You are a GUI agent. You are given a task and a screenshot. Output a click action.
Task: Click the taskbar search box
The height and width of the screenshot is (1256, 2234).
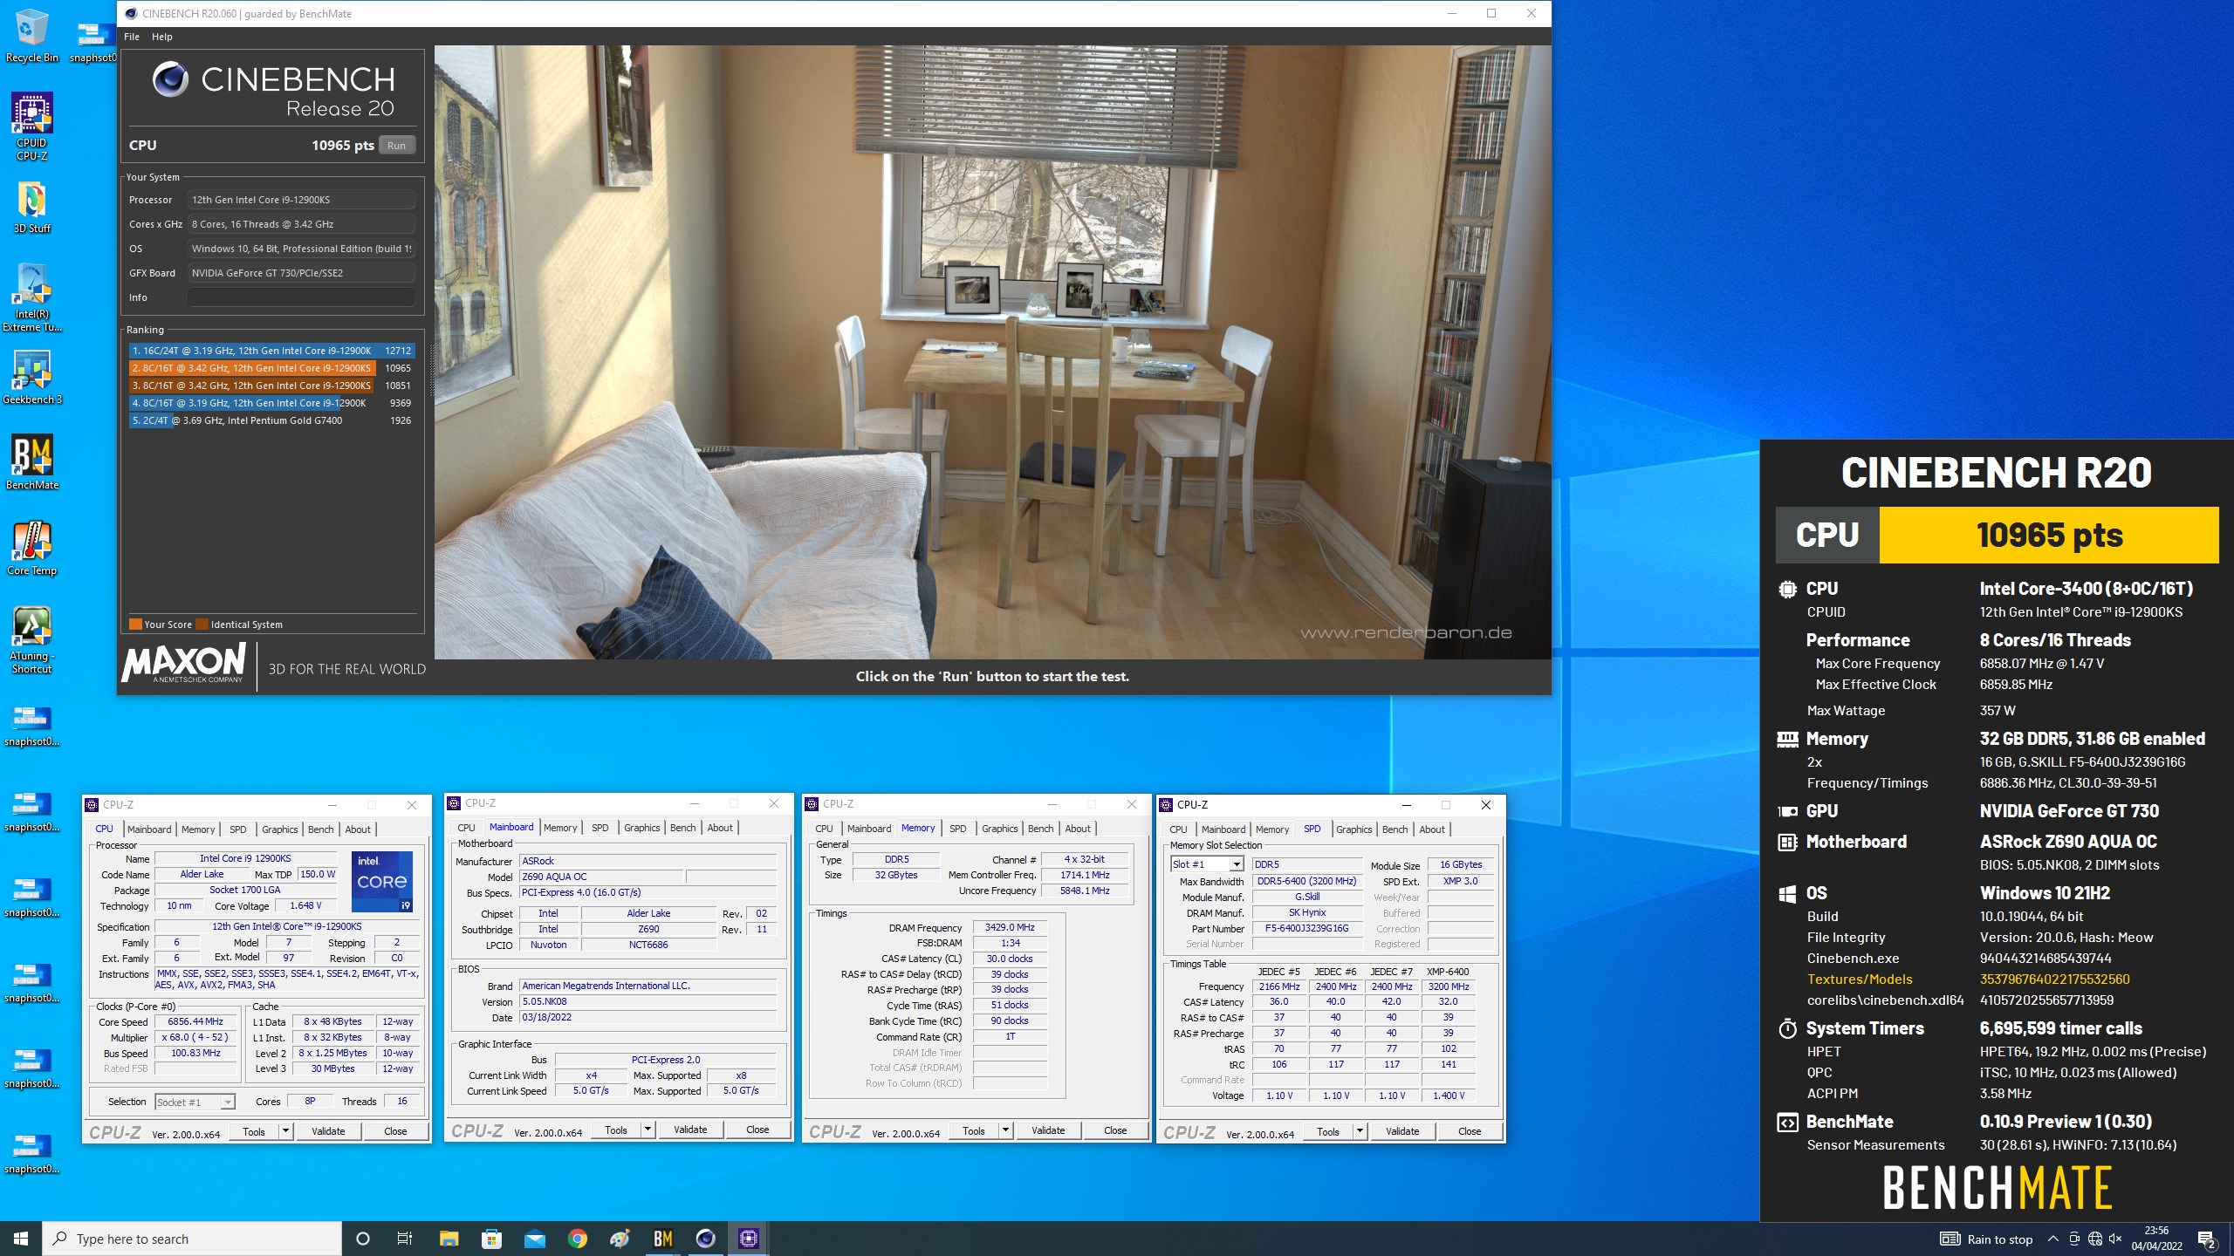[x=192, y=1239]
